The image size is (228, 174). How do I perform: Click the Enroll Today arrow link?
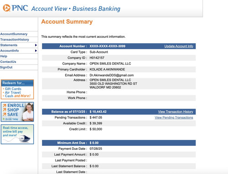coord(10,119)
